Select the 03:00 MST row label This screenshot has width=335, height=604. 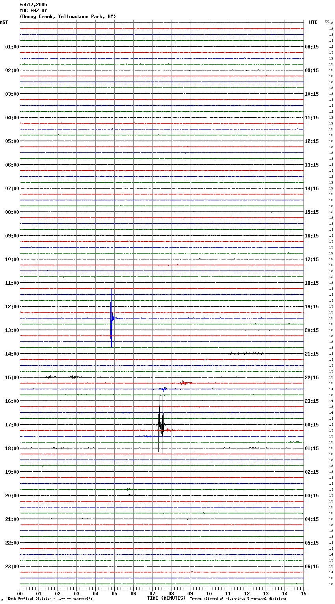(12, 94)
